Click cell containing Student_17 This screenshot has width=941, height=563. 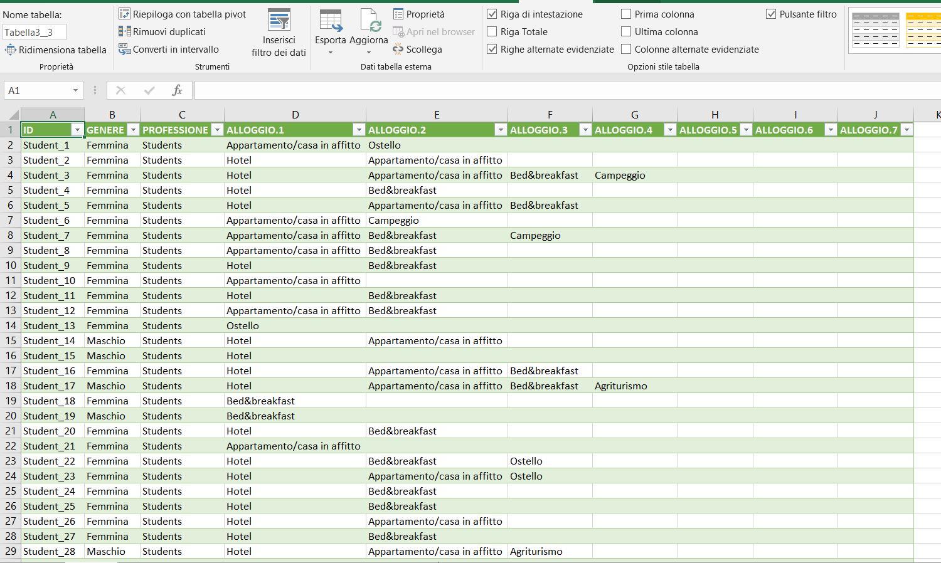53,386
